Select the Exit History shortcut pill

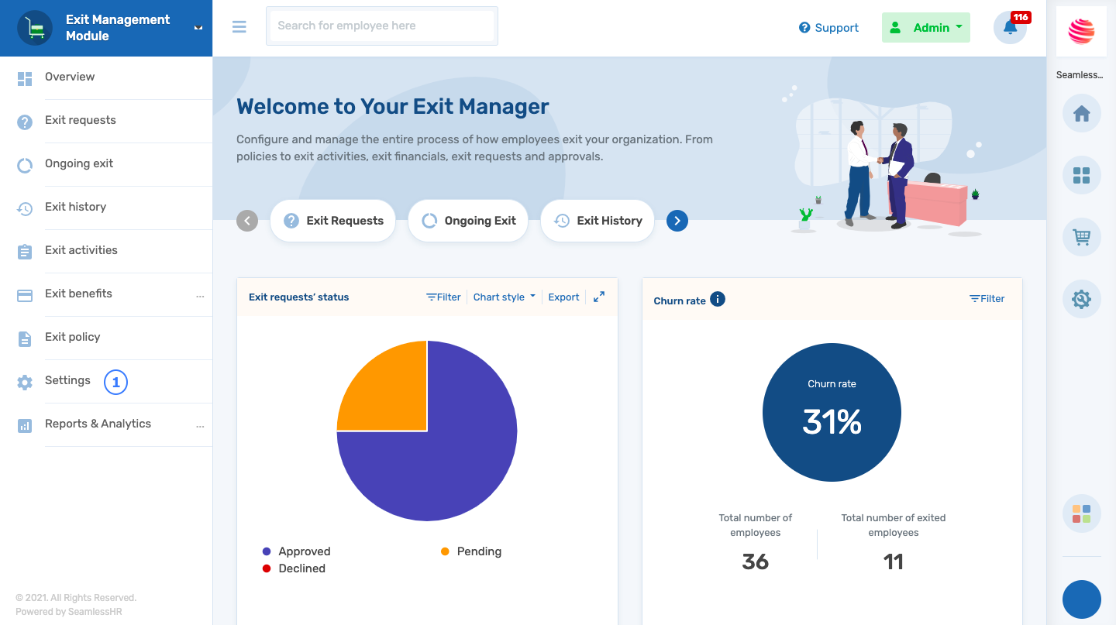click(597, 221)
